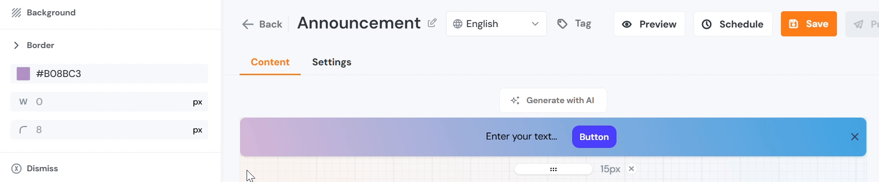The height and width of the screenshot is (182, 879).
Task: Click the Dismiss circled-x icon
Action: [16, 168]
